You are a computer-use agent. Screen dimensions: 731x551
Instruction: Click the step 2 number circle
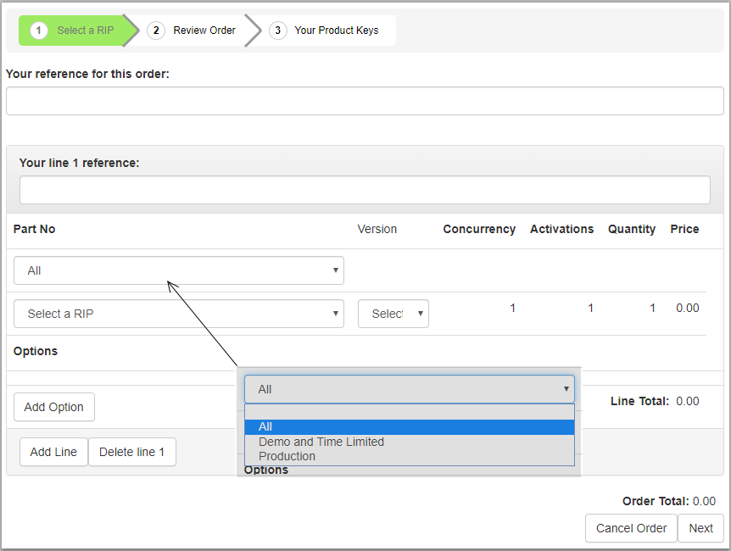[x=156, y=31]
